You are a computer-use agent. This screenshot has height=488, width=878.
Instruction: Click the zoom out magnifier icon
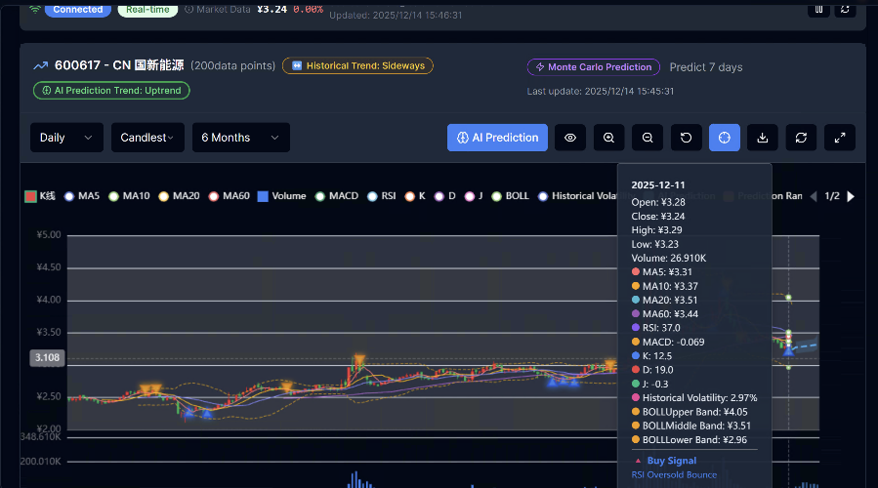click(648, 138)
